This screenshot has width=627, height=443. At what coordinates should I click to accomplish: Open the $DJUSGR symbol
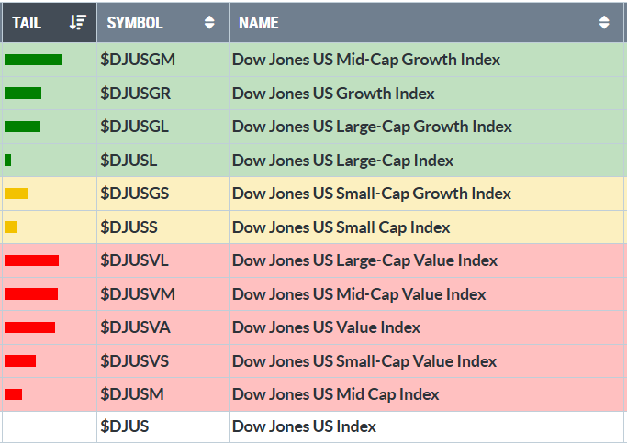pos(135,94)
